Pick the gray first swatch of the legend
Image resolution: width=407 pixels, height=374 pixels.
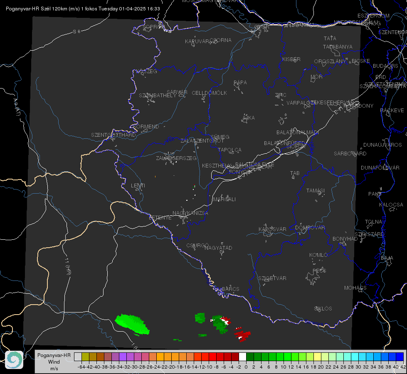[78, 357]
